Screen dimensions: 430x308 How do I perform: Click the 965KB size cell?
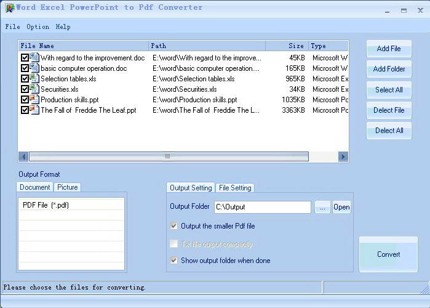(x=295, y=79)
